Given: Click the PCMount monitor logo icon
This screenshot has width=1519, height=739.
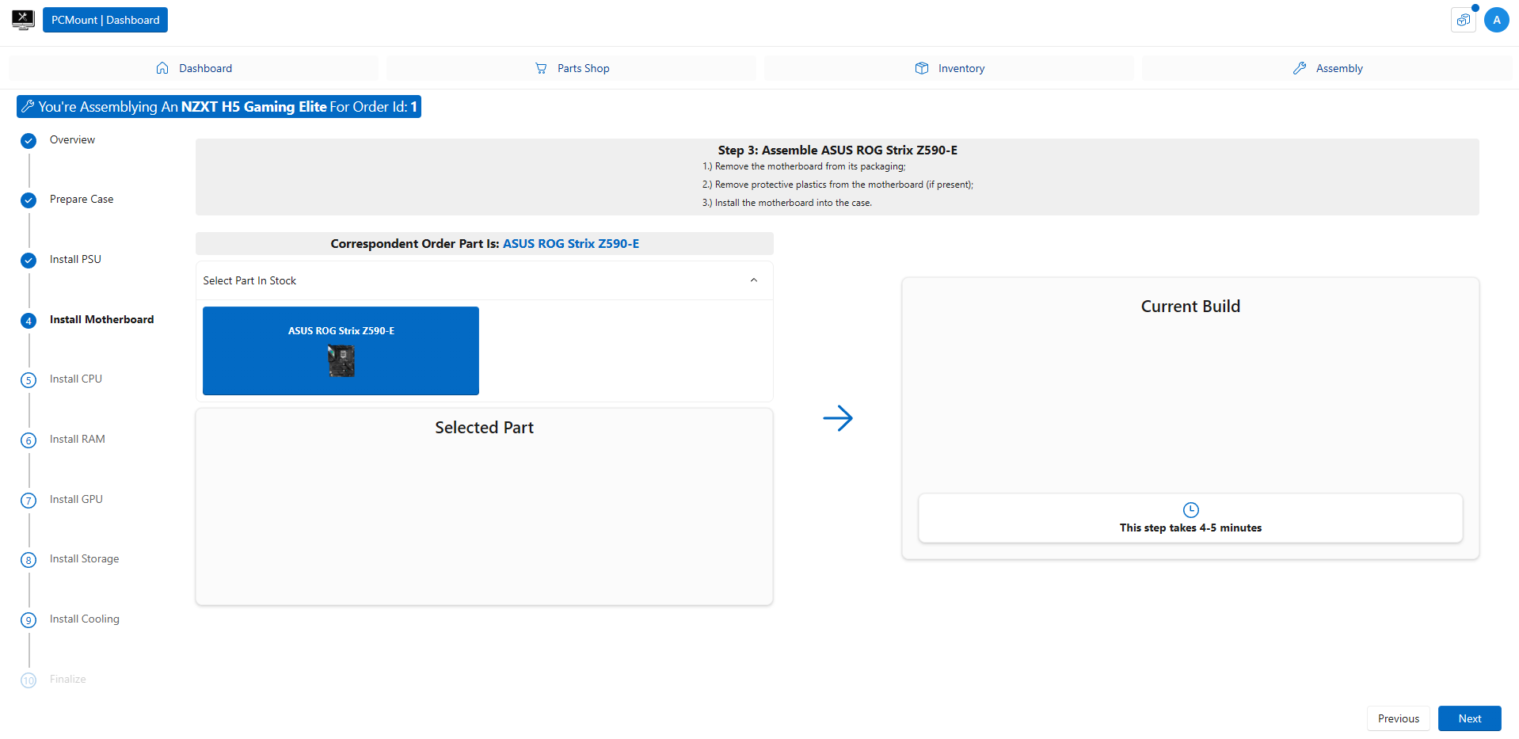Looking at the screenshot, I should click(23, 20).
